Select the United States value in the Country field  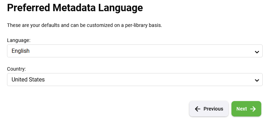28,79
